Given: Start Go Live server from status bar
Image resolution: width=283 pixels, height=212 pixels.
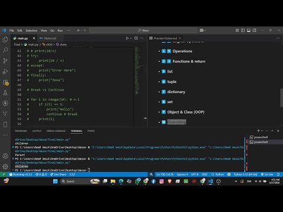Looking at the screenshot, I should point(267,174).
